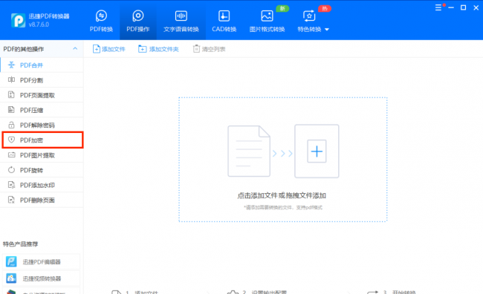The image size is (483, 294).
Task: Select the PDF解除密码 lock icon
Action: (x=11, y=125)
